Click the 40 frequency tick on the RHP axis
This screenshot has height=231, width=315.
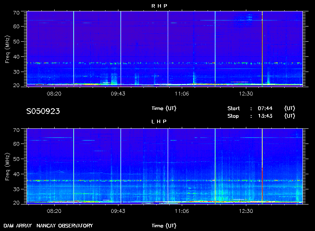pyautogui.click(x=16, y=57)
